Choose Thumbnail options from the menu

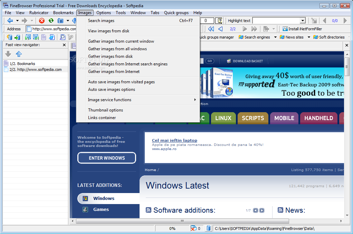click(x=138, y=110)
